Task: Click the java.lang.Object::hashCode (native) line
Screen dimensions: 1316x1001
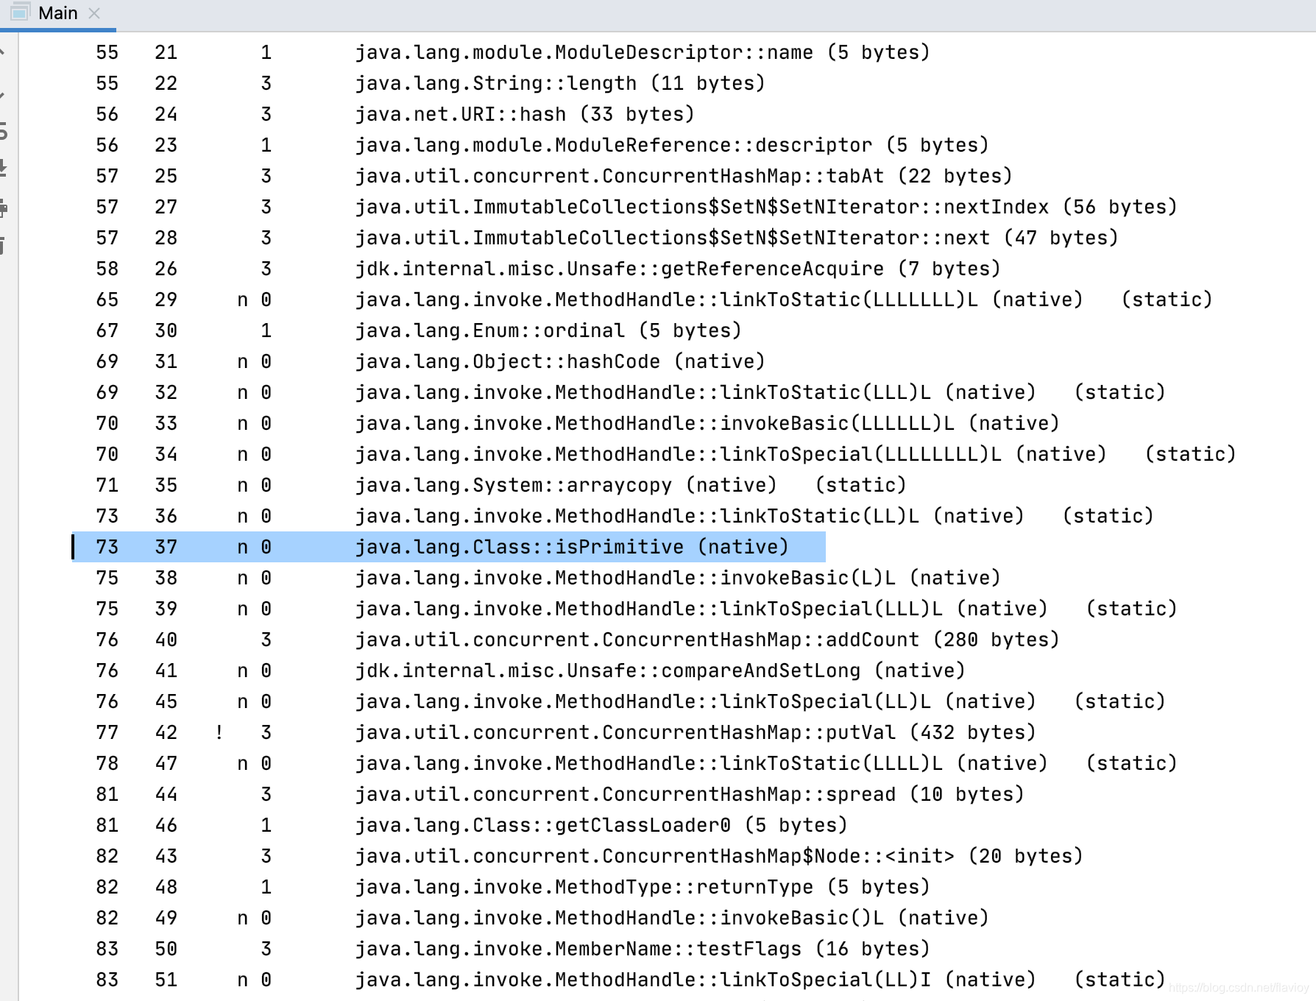Action: (x=560, y=361)
